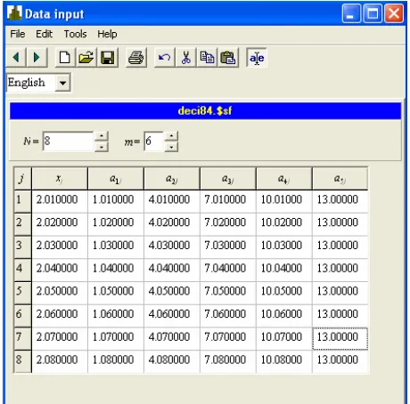Click cell 13.00000 in row 6
410x404 pixels.
point(340,316)
